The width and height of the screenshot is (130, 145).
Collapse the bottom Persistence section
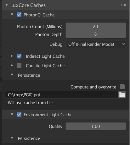[x=12, y=138]
